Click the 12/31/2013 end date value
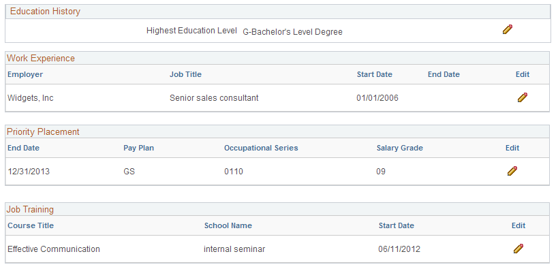Viewport: 558px width, 269px height. 29,172
